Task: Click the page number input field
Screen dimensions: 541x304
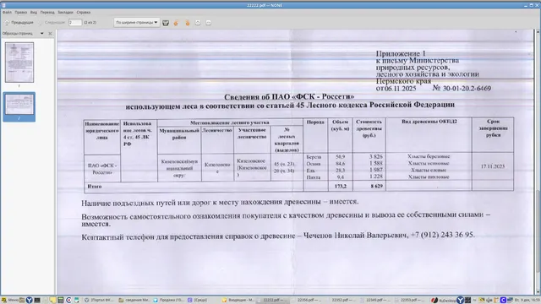Action: pyautogui.click(x=75, y=23)
